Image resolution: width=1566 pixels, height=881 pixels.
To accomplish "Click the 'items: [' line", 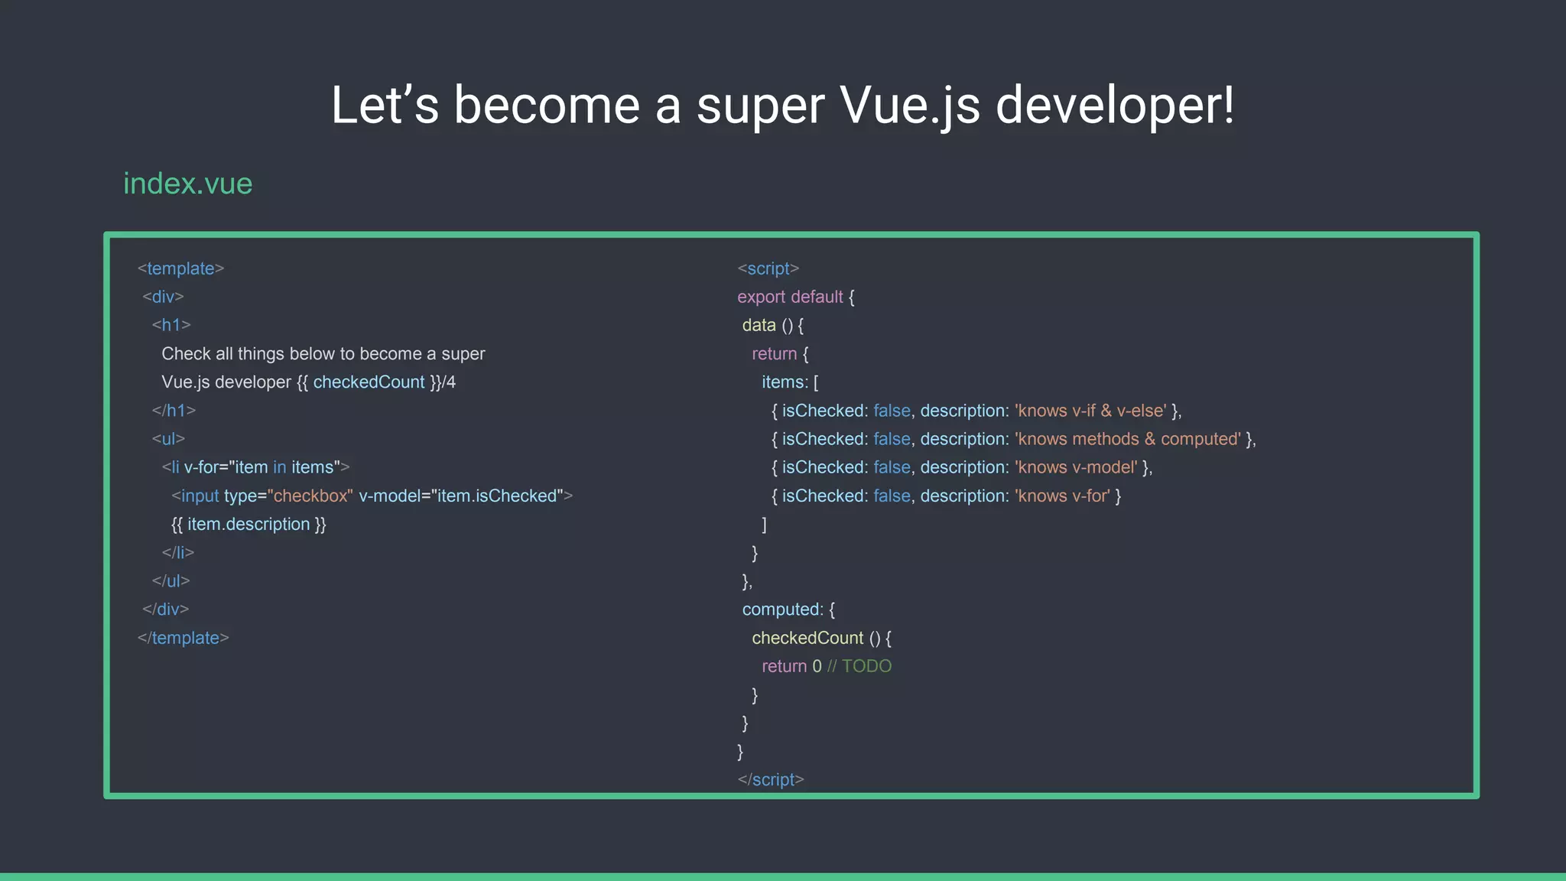I will 790,382.
